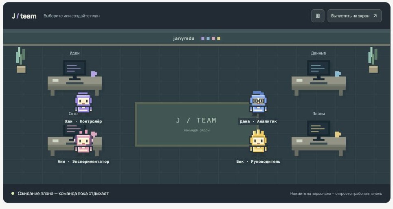The width and height of the screenshot is (393, 209).
Task: Click the pink square next to janymda
Action: tap(213, 39)
